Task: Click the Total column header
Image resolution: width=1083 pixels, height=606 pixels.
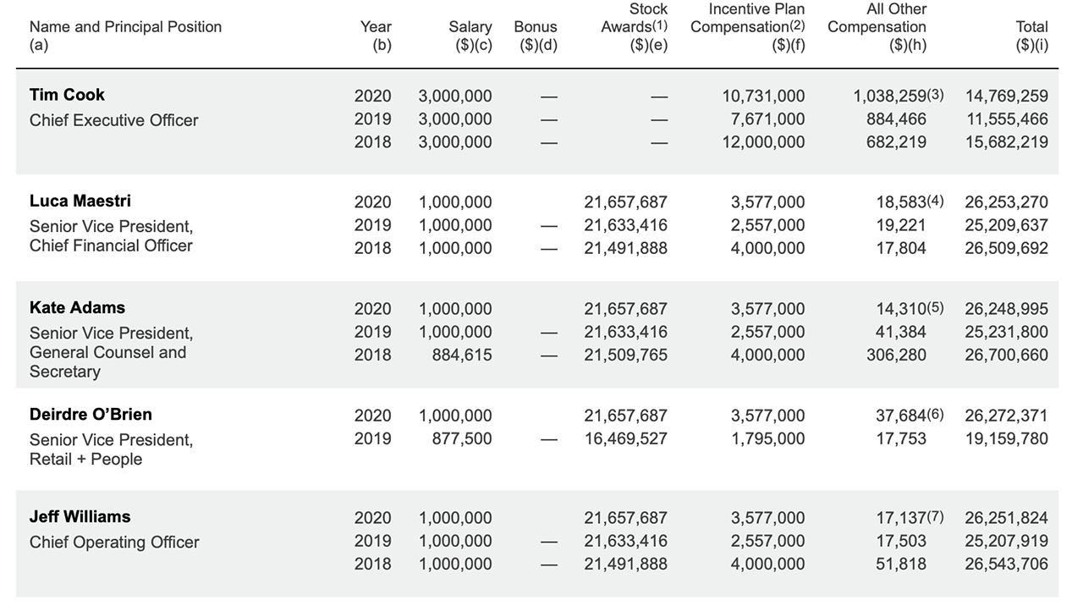Action: coord(1031,36)
